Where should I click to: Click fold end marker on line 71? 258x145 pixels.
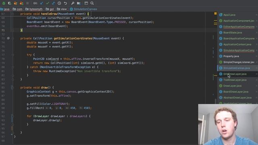12,30
